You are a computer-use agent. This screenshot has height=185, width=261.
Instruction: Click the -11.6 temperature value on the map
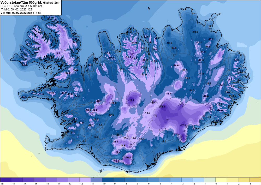coord(92,103)
